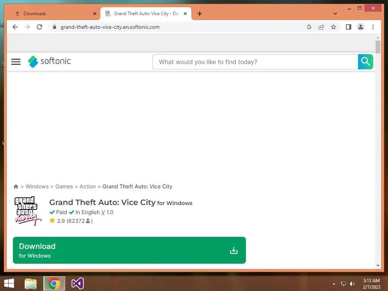Open Windows breadcrumb link
This screenshot has height=291, width=388.
(x=37, y=186)
